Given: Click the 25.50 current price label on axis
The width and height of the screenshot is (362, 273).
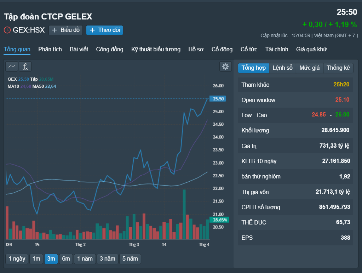Looking at the screenshot, I should click(x=217, y=99).
